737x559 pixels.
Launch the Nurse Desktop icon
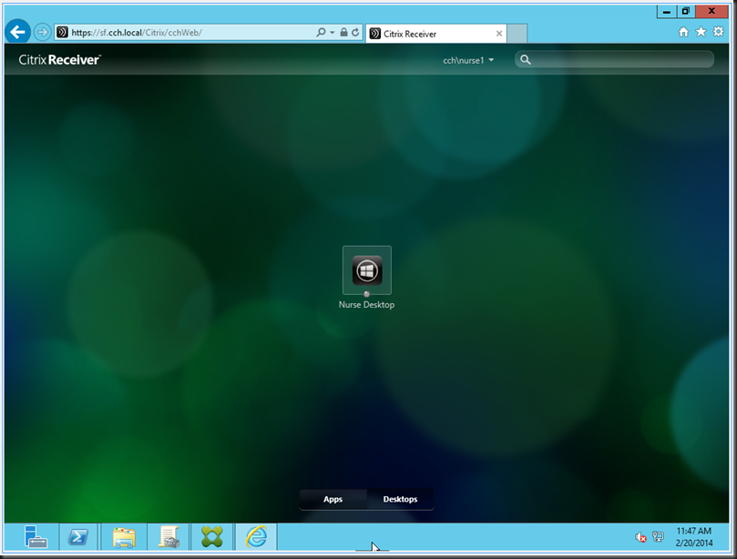click(x=366, y=270)
